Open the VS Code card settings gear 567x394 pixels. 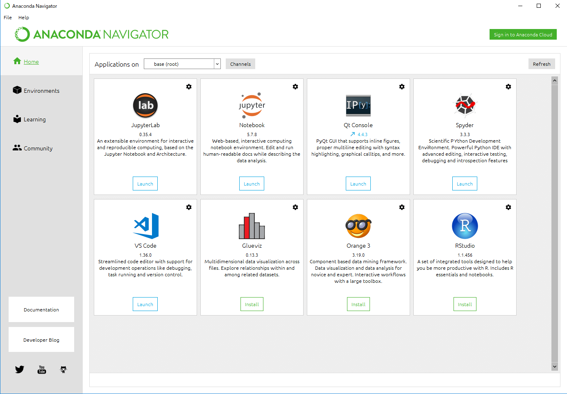(x=189, y=207)
